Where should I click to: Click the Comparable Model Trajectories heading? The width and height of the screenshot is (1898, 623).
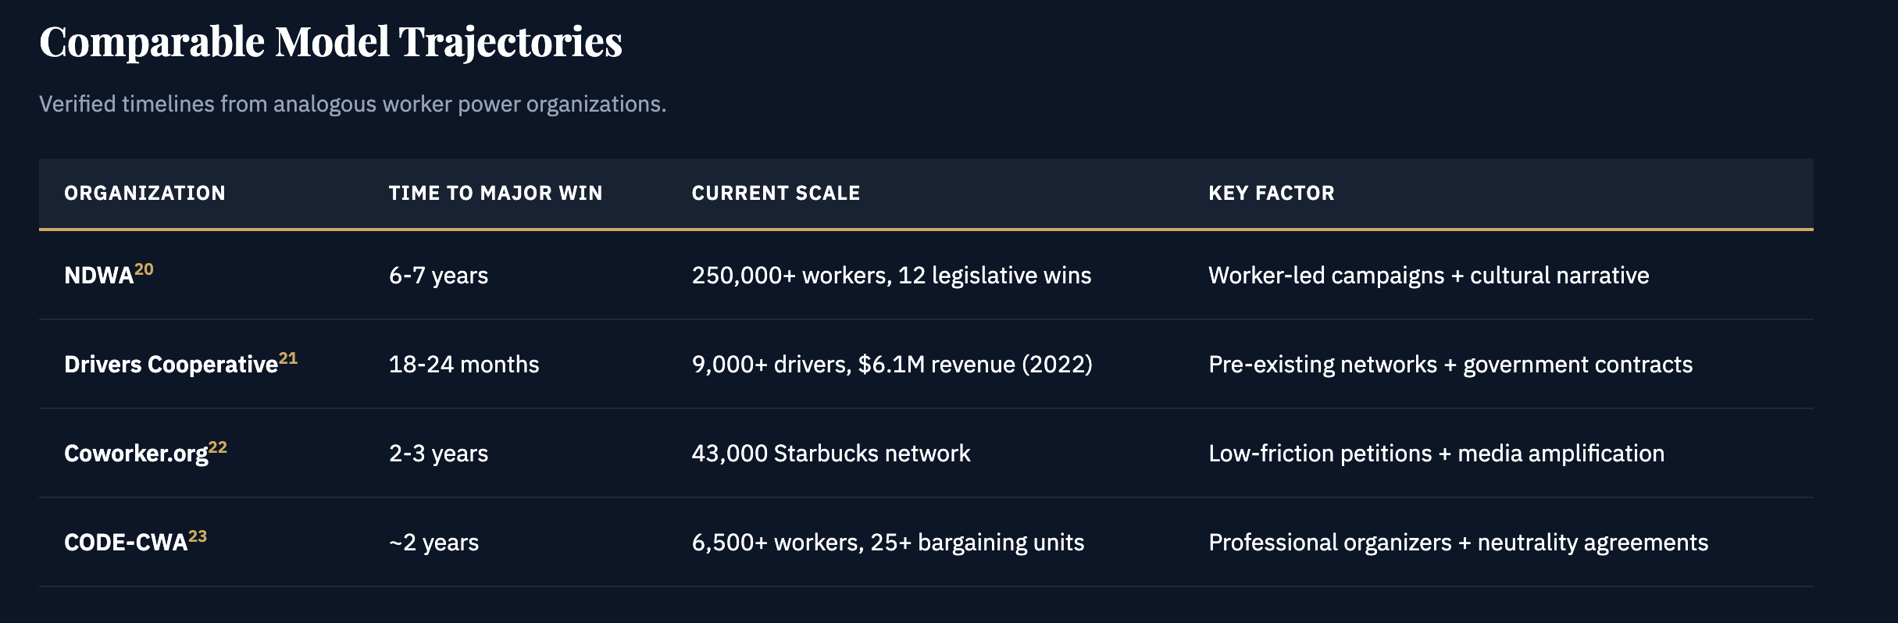coord(330,41)
